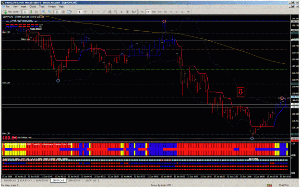Screen dimensions: 300x188
Task: Switch to the EURGBP,M5 chart tab
Action: click(10, 180)
